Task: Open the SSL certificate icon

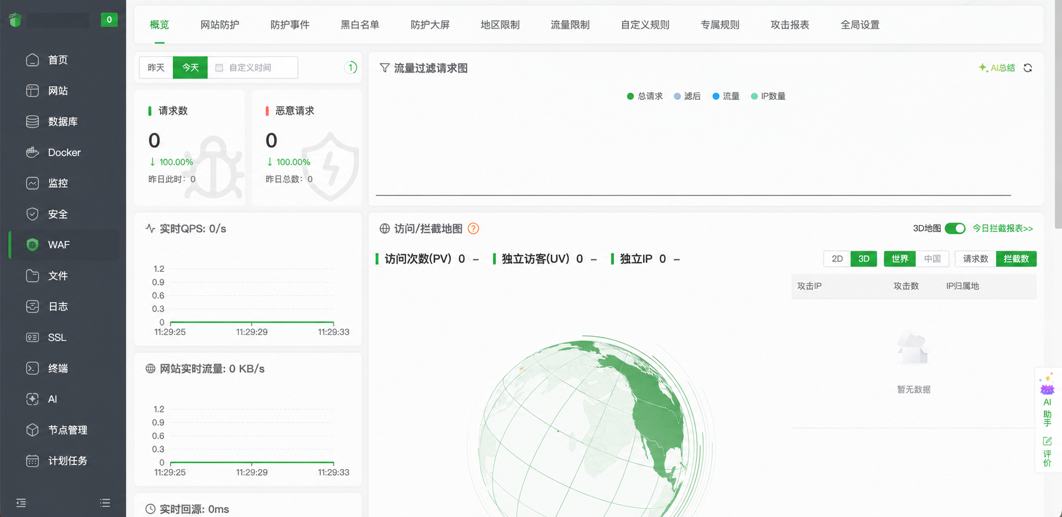Action: point(33,337)
